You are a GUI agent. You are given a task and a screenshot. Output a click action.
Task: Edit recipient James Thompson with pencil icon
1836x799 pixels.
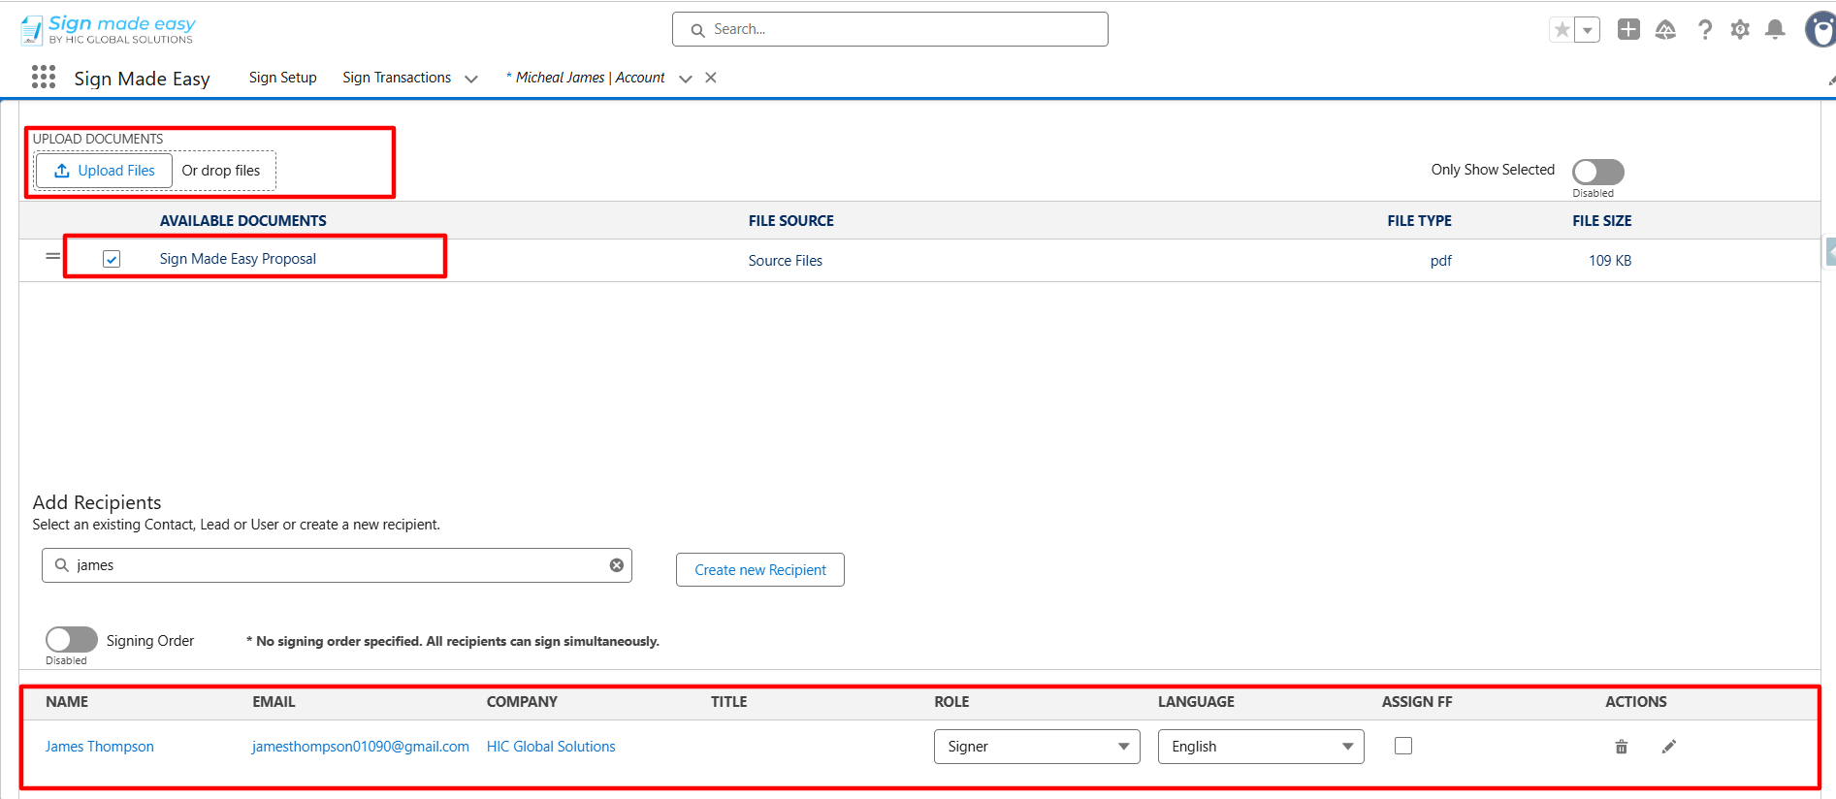1668,747
